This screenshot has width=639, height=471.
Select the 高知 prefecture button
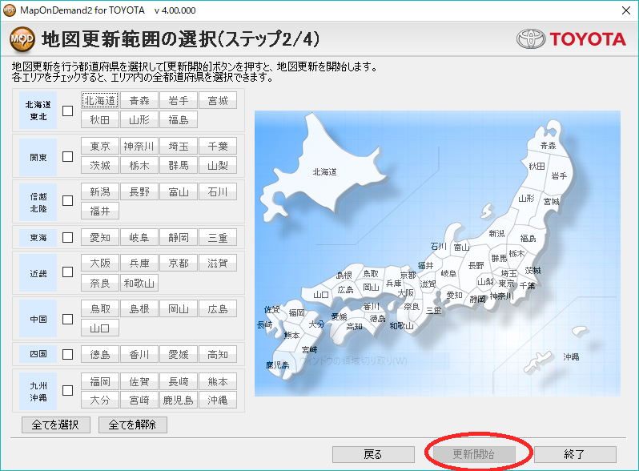(x=218, y=354)
